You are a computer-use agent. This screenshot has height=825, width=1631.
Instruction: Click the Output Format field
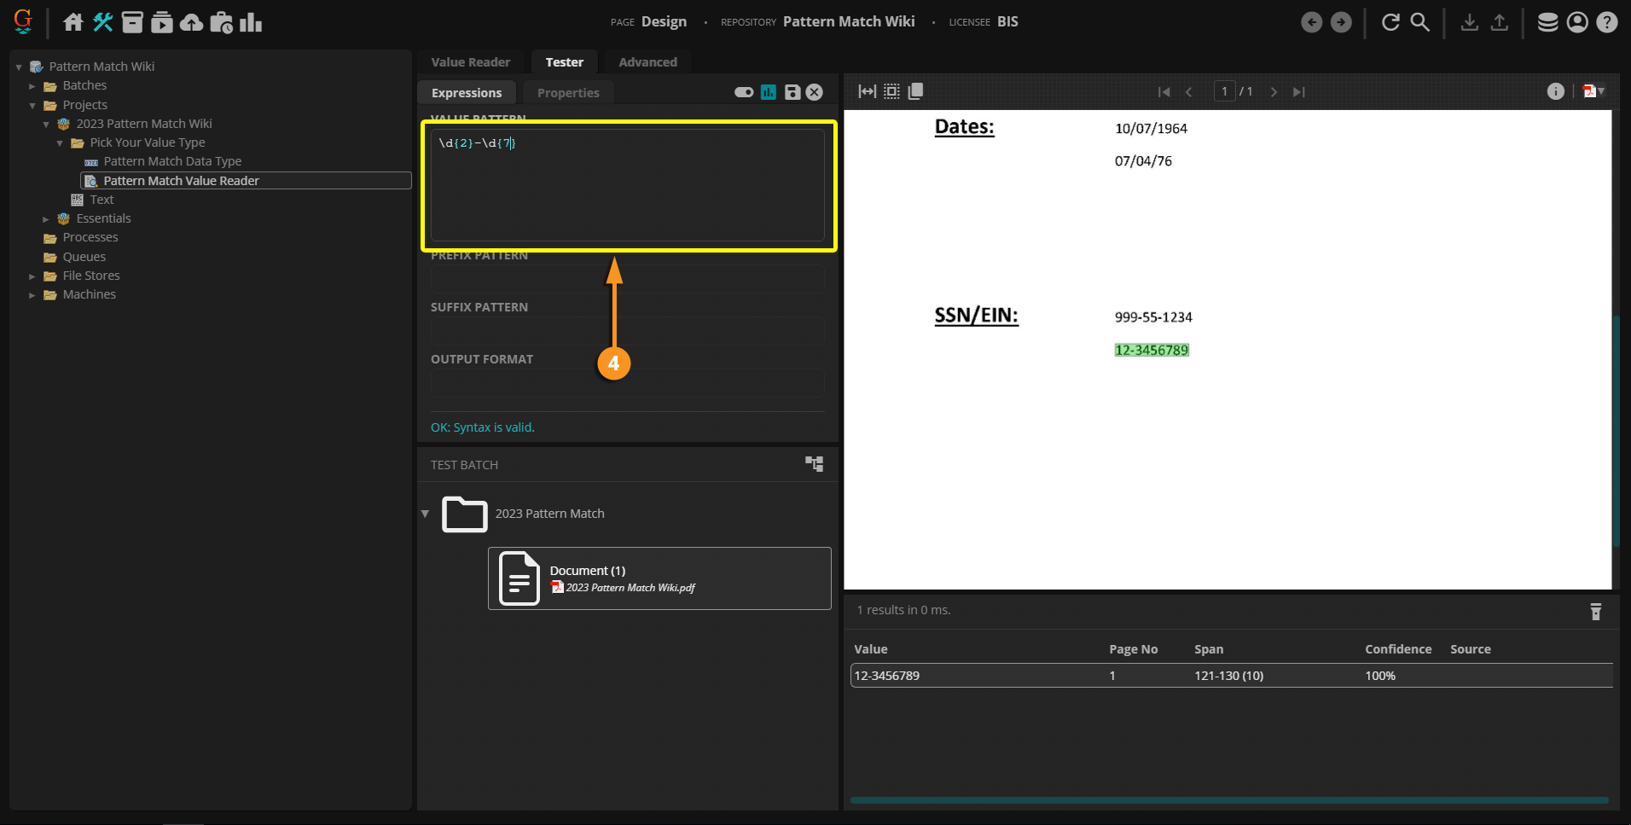628,383
